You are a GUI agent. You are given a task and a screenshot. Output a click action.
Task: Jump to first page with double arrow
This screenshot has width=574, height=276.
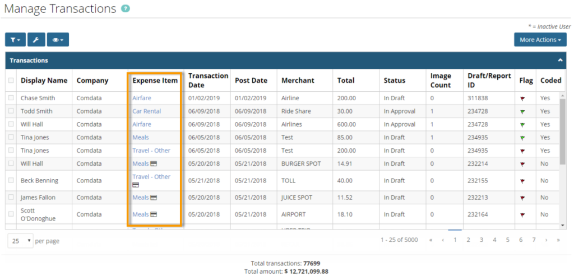pos(431,240)
